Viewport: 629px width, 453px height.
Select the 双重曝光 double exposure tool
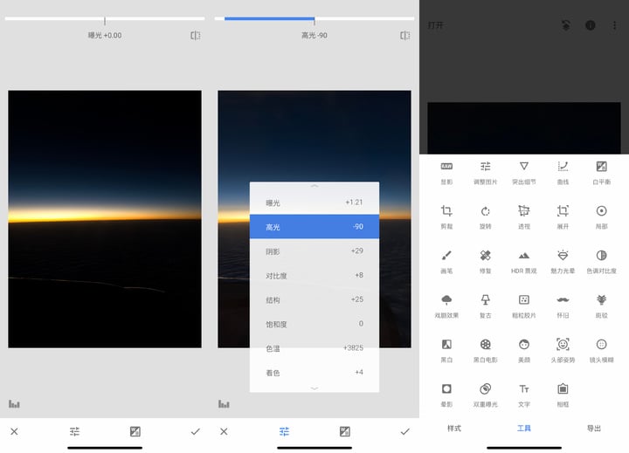[485, 394]
